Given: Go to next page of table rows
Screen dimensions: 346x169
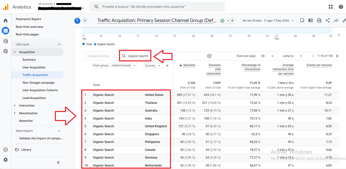Looking at the screenshot, I should tap(337, 56).
